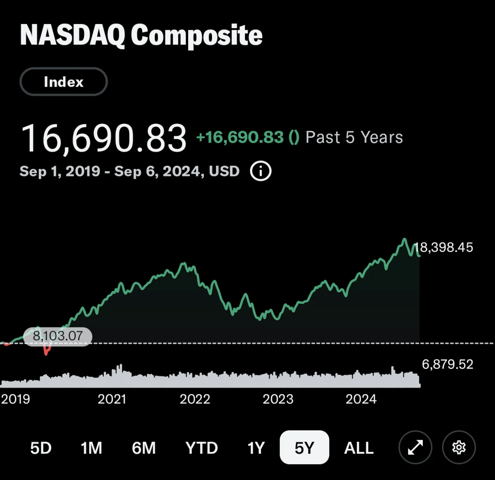495x480 pixels.
Task: Open chart settings gear
Action: click(x=459, y=447)
